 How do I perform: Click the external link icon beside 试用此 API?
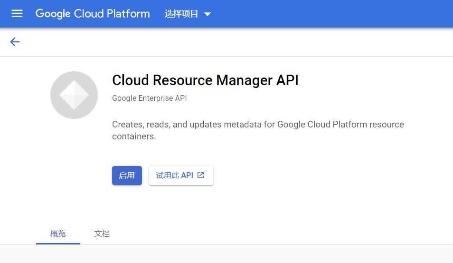coord(201,175)
